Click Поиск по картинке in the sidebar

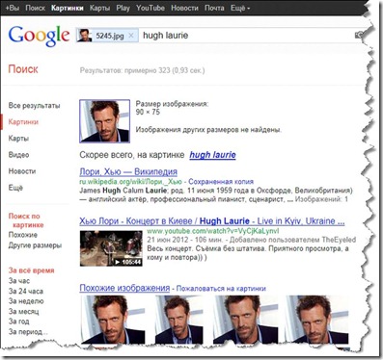pos(26,220)
